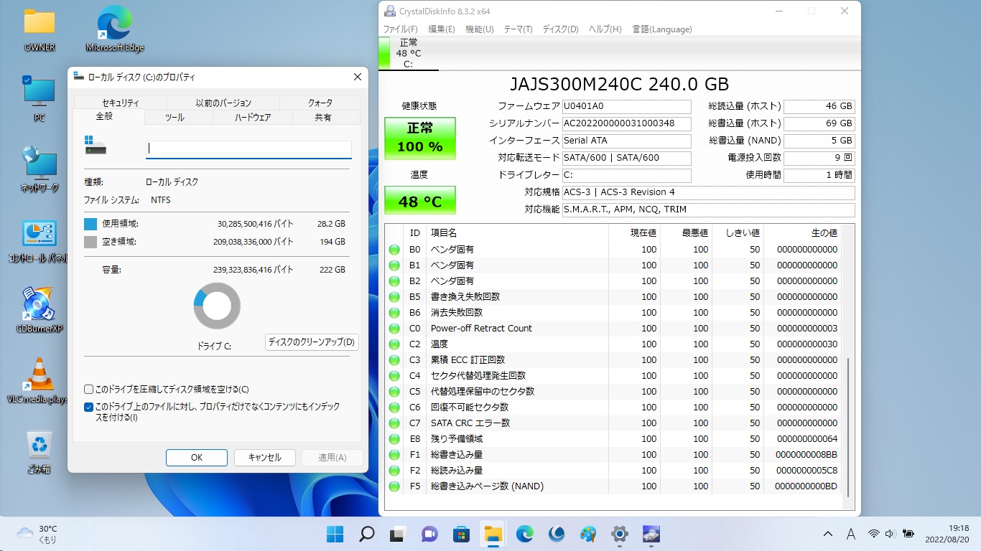
Task: Open the 言語(Language) menu
Action: (661, 29)
